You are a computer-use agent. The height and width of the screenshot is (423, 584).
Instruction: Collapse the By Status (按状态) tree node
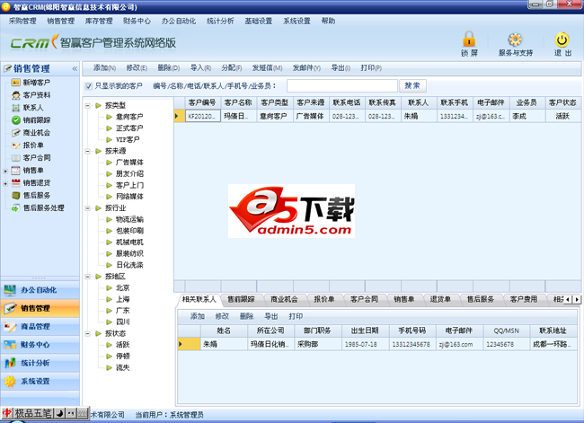point(88,333)
